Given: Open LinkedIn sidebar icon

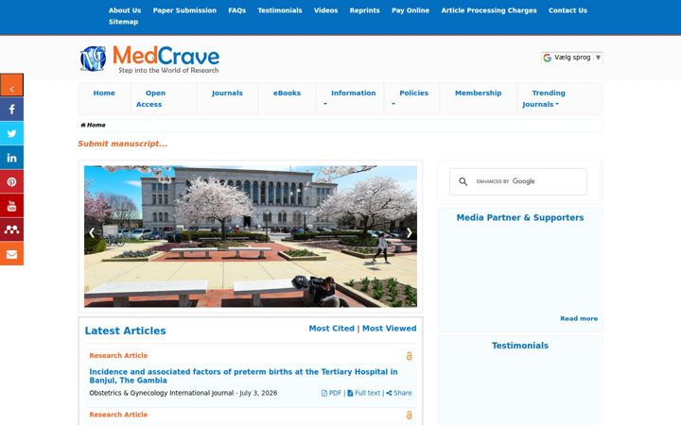Looking at the screenshot, I should coord(11,158).
